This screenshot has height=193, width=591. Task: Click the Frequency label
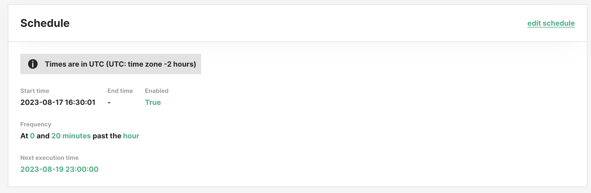pos(36,124)
